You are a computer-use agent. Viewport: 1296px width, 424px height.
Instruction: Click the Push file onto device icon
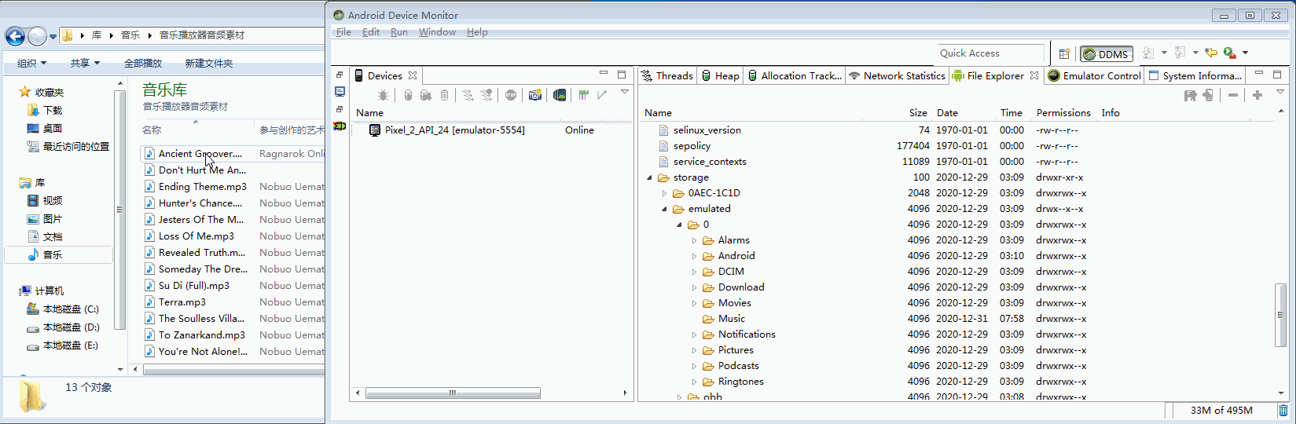click(x=1208, y=95)
